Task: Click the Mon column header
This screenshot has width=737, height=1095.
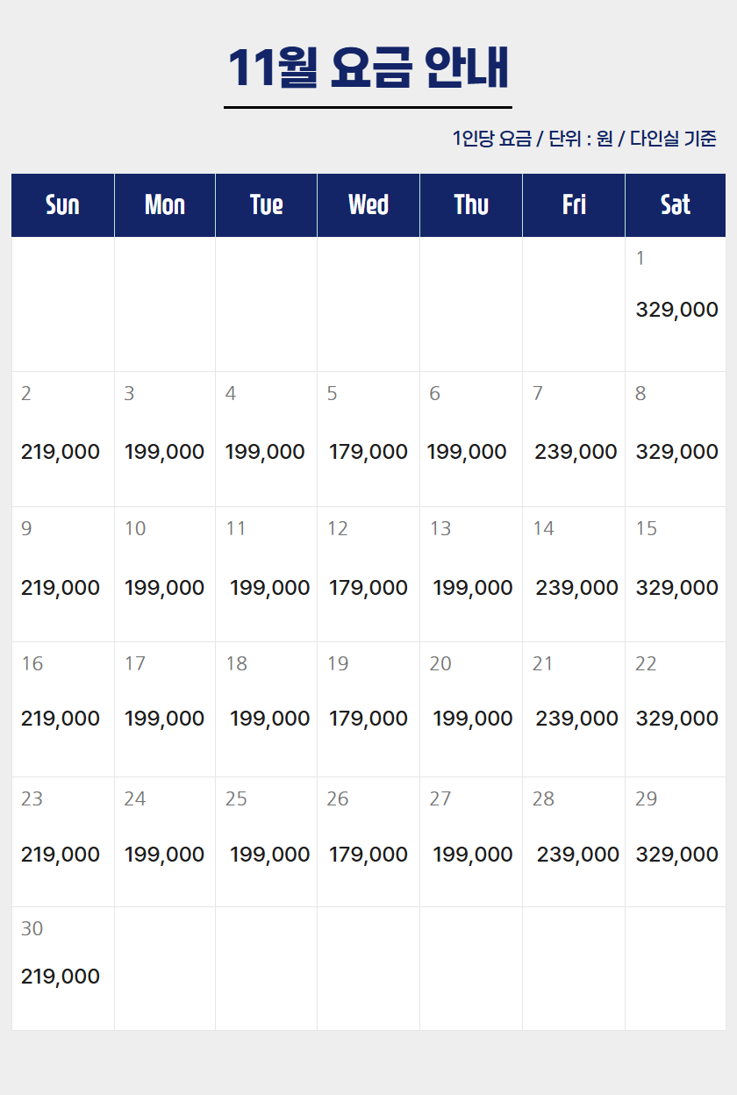Action: point(165,205)
